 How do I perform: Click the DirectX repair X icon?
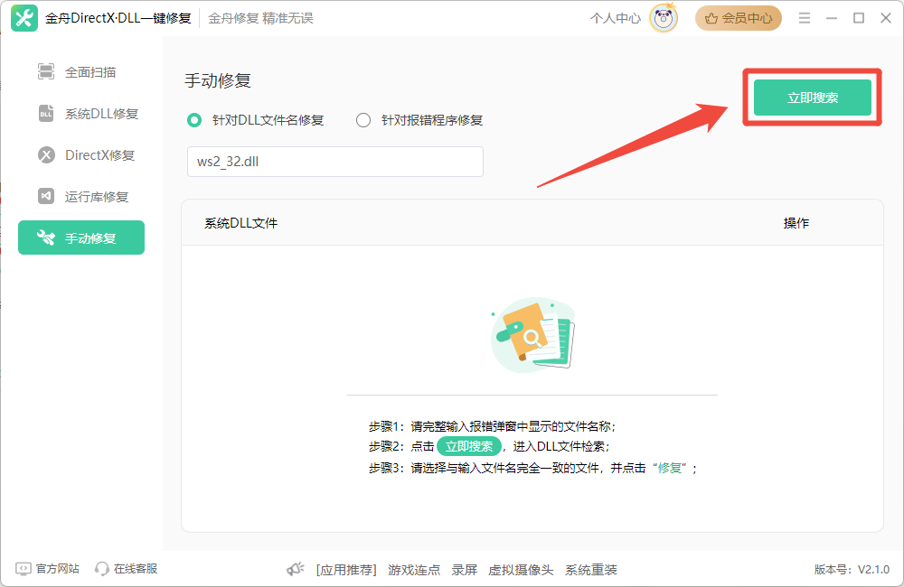[46, 155]
